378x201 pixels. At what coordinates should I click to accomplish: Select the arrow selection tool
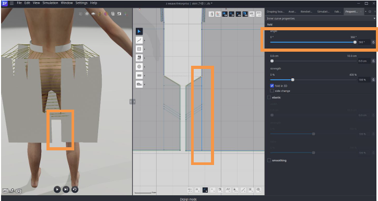pos(139,31)
